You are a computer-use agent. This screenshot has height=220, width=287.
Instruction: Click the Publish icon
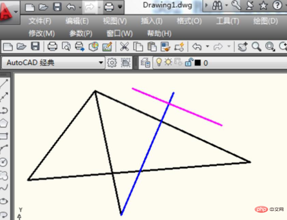coord(80,46)
